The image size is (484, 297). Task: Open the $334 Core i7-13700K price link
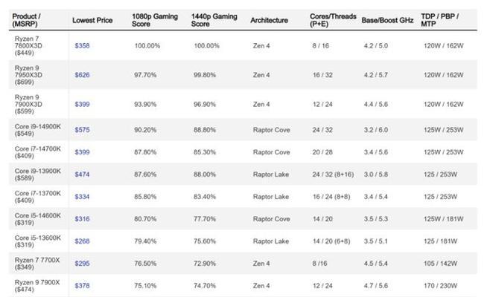[x=82, y=197]
